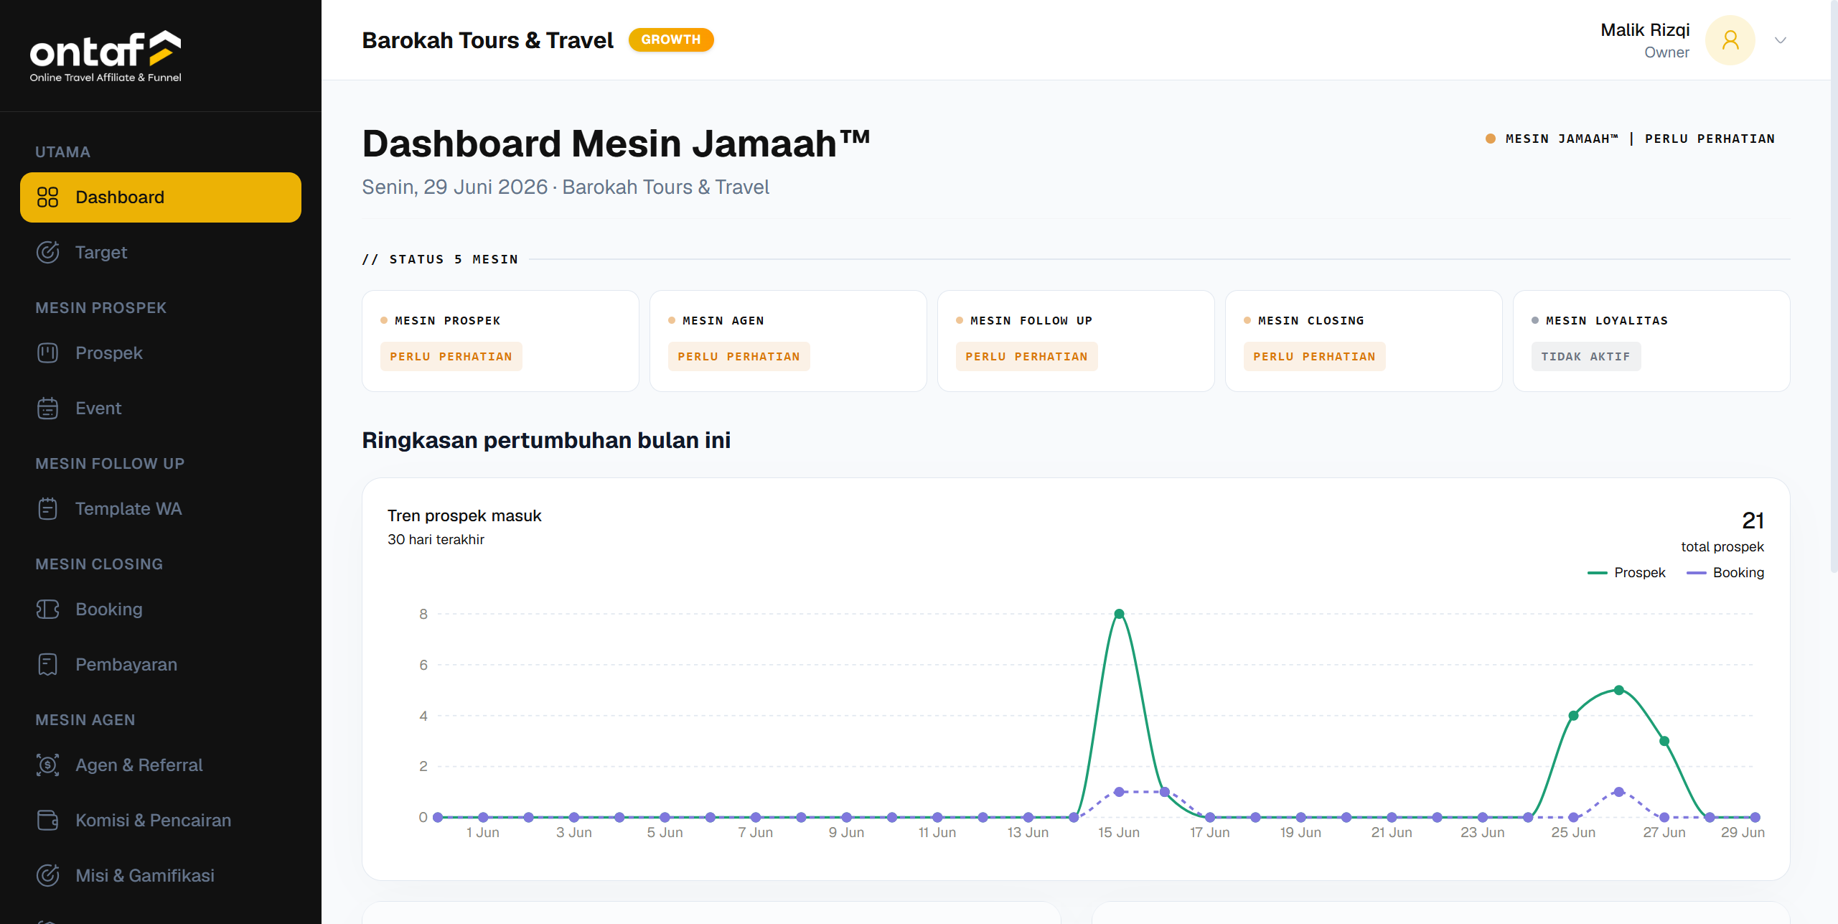Click the 27 Jun prospek data point

pos(1664,741)
